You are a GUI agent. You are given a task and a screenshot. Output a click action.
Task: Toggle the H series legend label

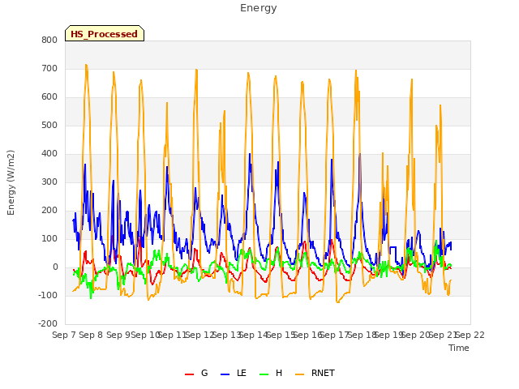pyautogui.click(x=279, y=373)
